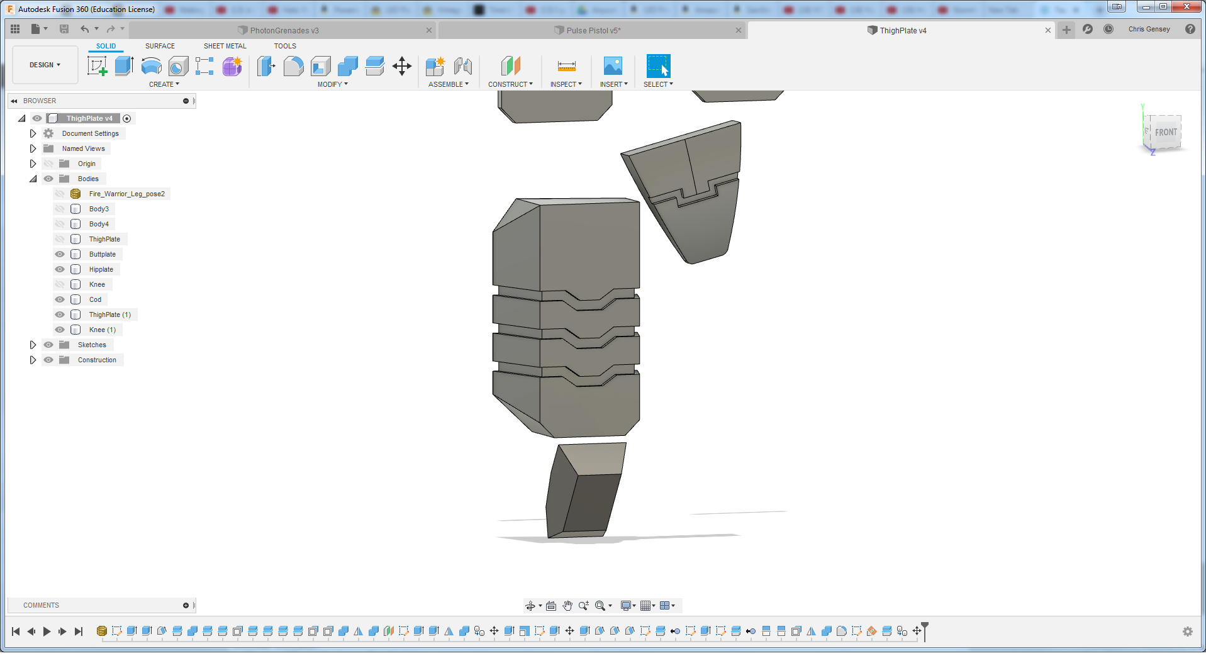Toggle visibility of the Sketches folder
Image resolution: width=1206 pixels, height=668 pixels.
[48, 345]
